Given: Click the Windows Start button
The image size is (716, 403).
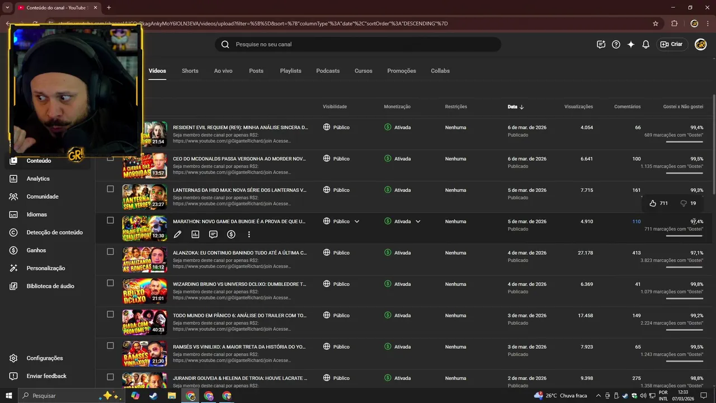Looking at the screenshot, I should 9,396.
